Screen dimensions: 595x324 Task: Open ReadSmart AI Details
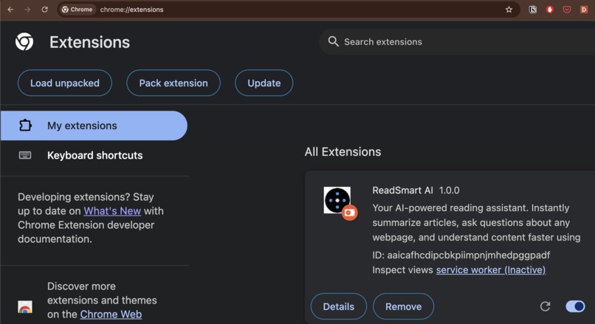(x=339, y=306)
